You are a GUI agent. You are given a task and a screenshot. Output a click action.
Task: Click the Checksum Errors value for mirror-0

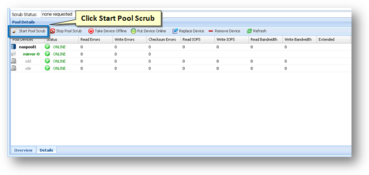150,54
